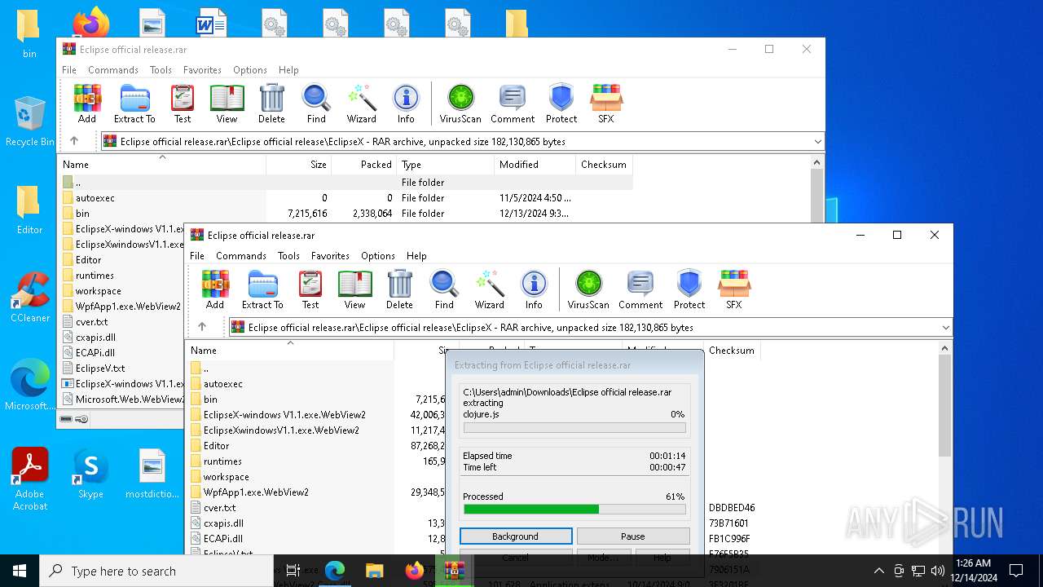Expand address path dropdown in back WinRAR window
The height and width of the screenshot is (587, 1043).
click(817, 142)
